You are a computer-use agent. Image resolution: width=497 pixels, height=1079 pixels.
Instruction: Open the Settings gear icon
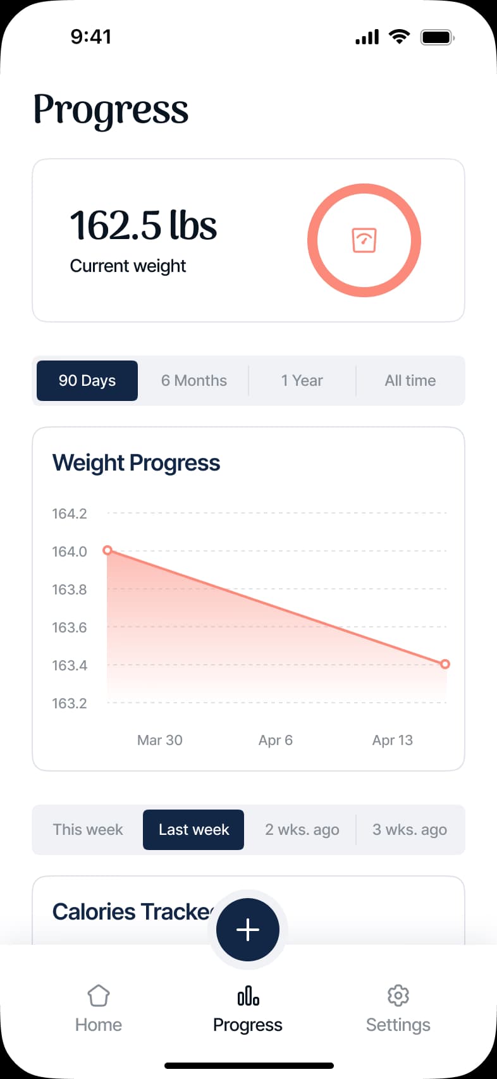pyautogui.click(x=398, y=996)
